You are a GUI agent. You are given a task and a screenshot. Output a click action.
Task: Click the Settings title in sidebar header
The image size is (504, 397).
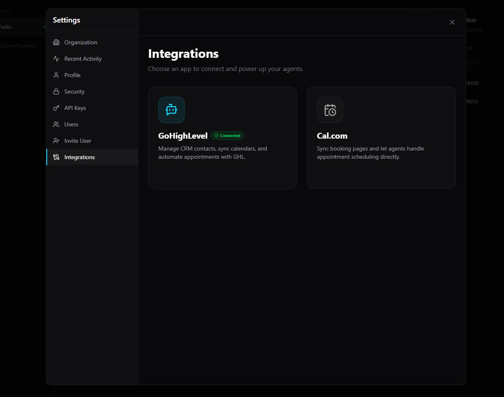click(x=66, y=20)
